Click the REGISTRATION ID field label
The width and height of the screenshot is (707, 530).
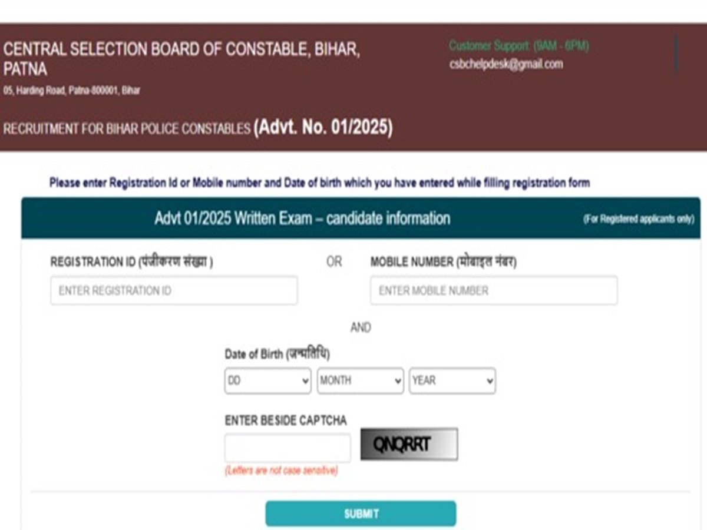tap(131, 262)
